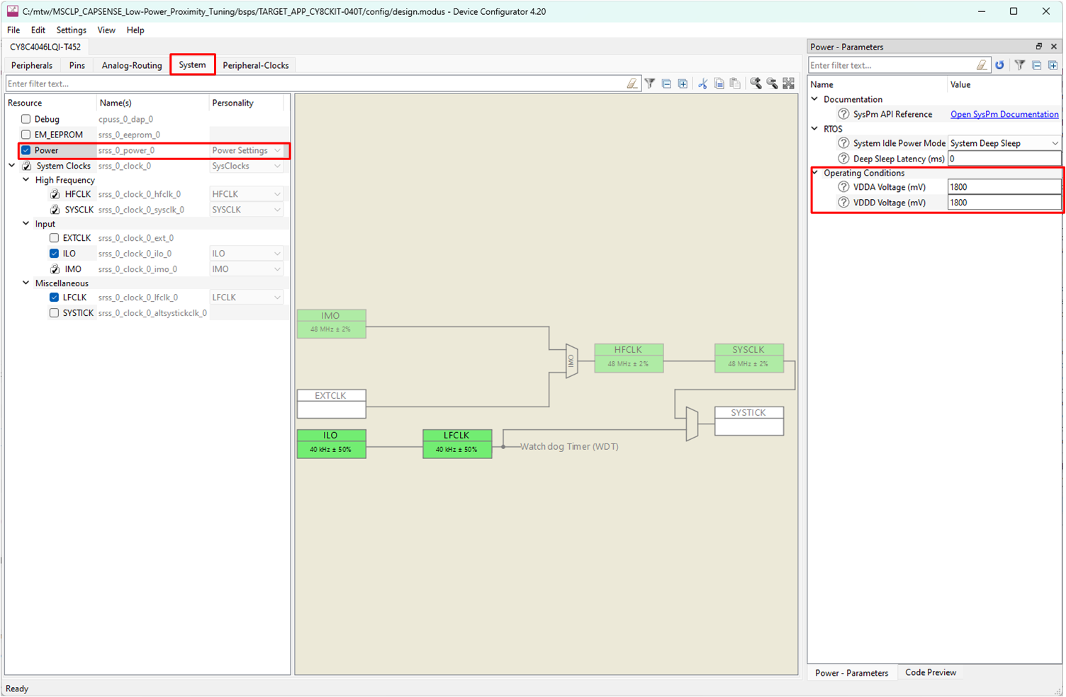
Task: Enable the EXTCLK checkbox
Action: (55, 238)
